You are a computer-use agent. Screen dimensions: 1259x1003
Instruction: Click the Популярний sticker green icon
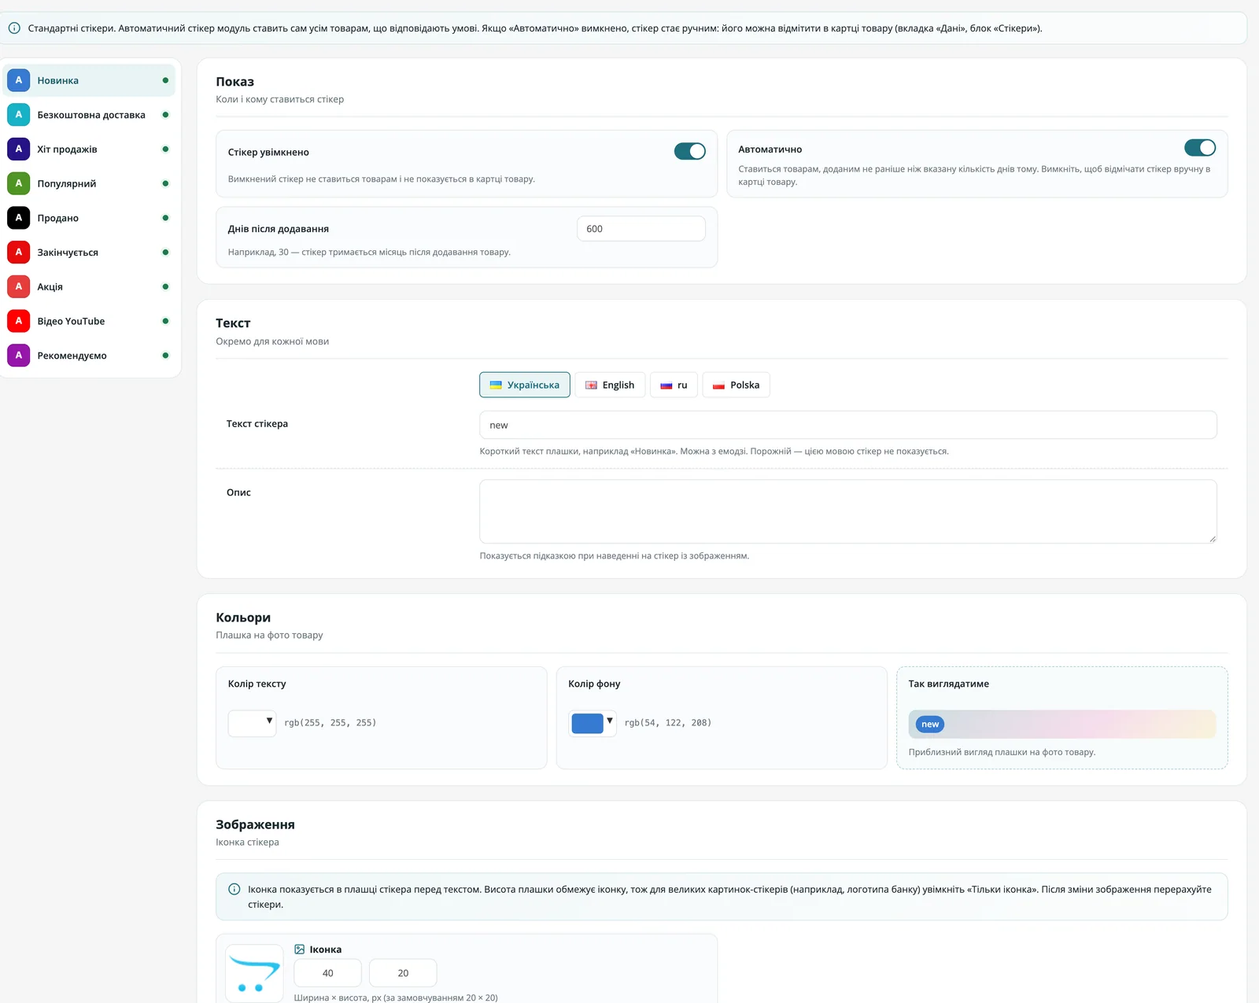click(x=19, y=183)
